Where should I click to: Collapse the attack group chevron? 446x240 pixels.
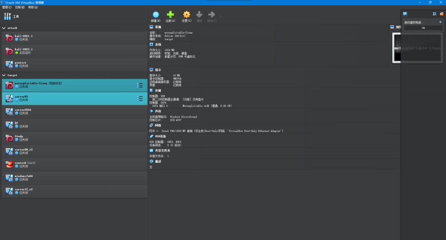pos(4,28)
